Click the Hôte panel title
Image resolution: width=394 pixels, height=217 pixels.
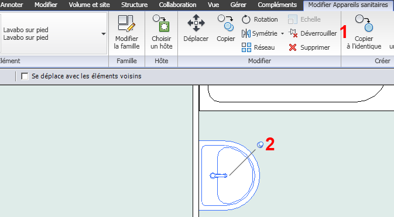coord(162,61)
